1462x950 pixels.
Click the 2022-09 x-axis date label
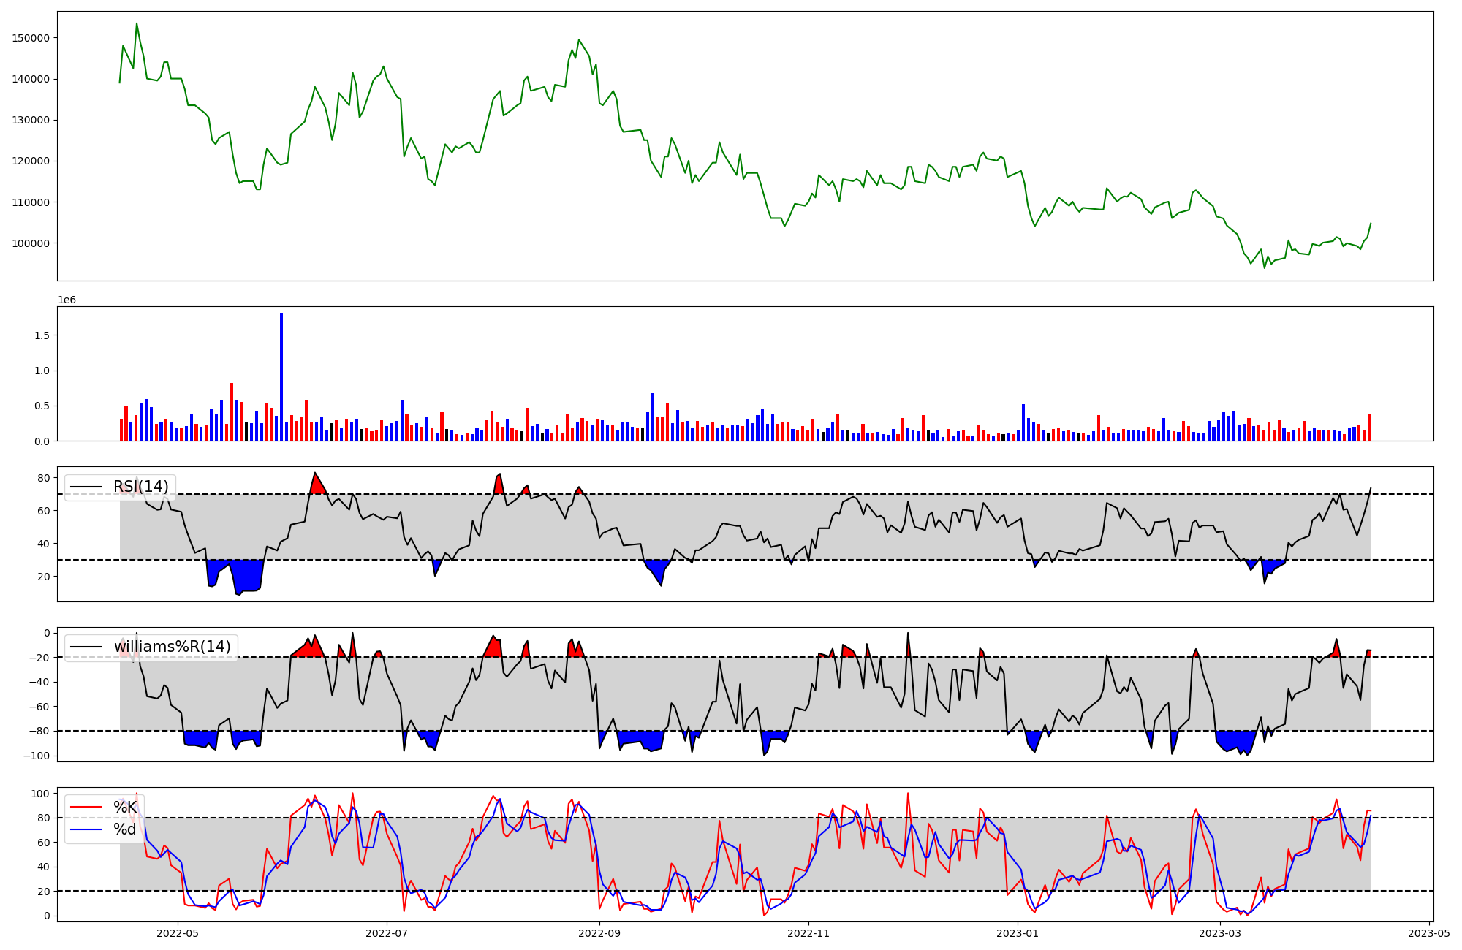pyautogui.click(x=599, y=933)
